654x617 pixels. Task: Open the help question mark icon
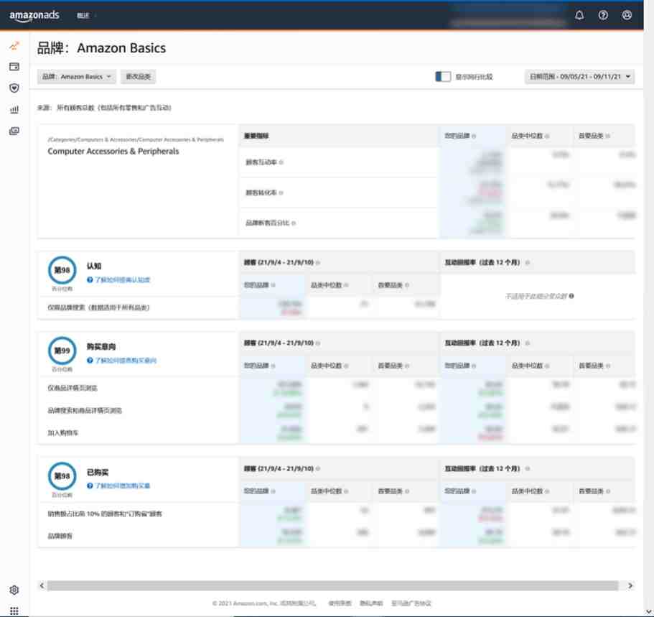(603, 16)
